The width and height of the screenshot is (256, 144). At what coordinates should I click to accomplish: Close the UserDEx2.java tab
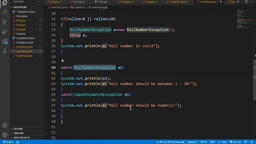tap(221, 2)
